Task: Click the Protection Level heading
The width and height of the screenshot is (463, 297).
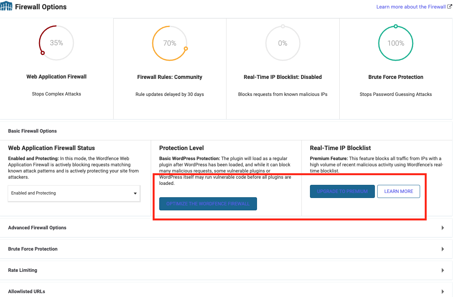Action: (181, 148)
